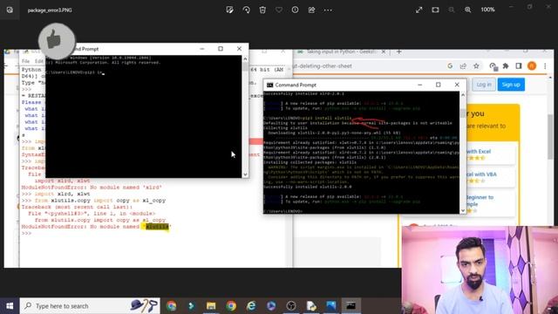Toggle fit to window view
The image size is (558, 314).
[x=435, y=10]
